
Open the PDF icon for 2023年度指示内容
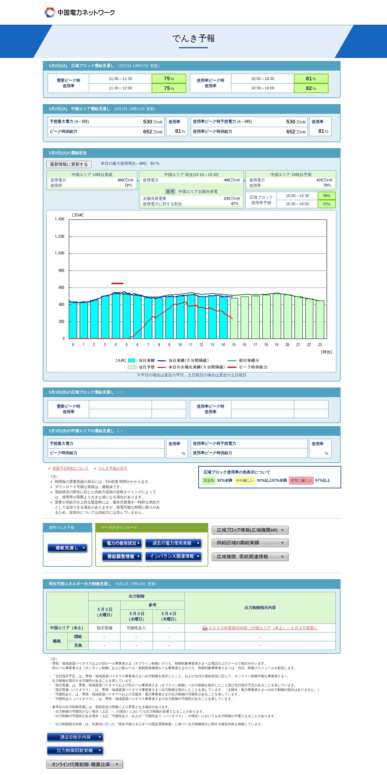205,628
